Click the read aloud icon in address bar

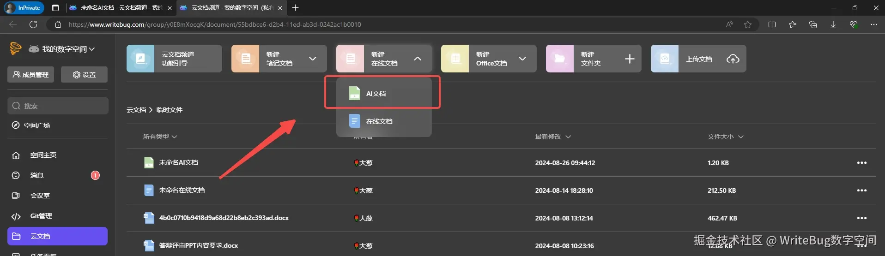click(729, 24)
